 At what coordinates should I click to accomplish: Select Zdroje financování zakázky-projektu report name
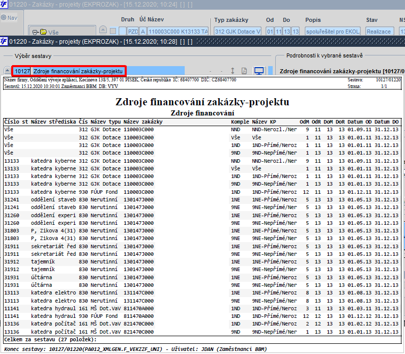[78, 71]
